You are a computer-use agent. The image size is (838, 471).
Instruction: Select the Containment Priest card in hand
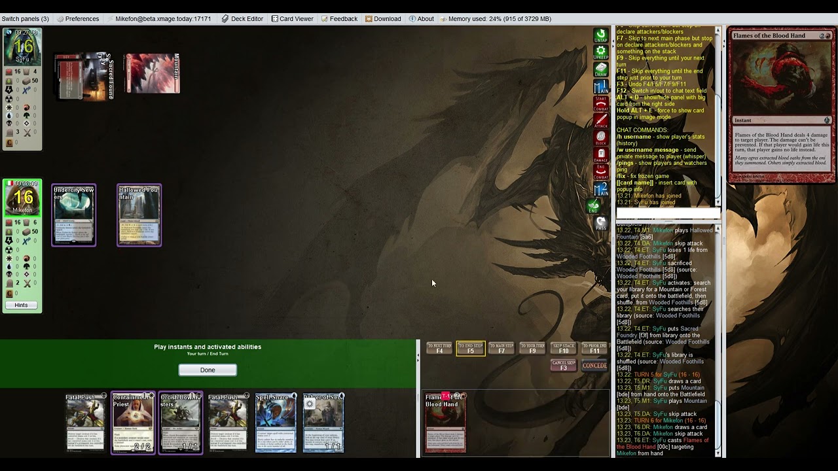133,423
